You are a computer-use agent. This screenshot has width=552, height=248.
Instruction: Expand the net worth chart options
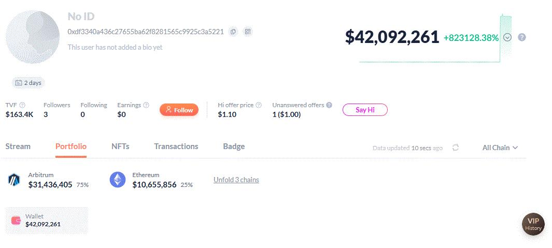click(507, 37)
